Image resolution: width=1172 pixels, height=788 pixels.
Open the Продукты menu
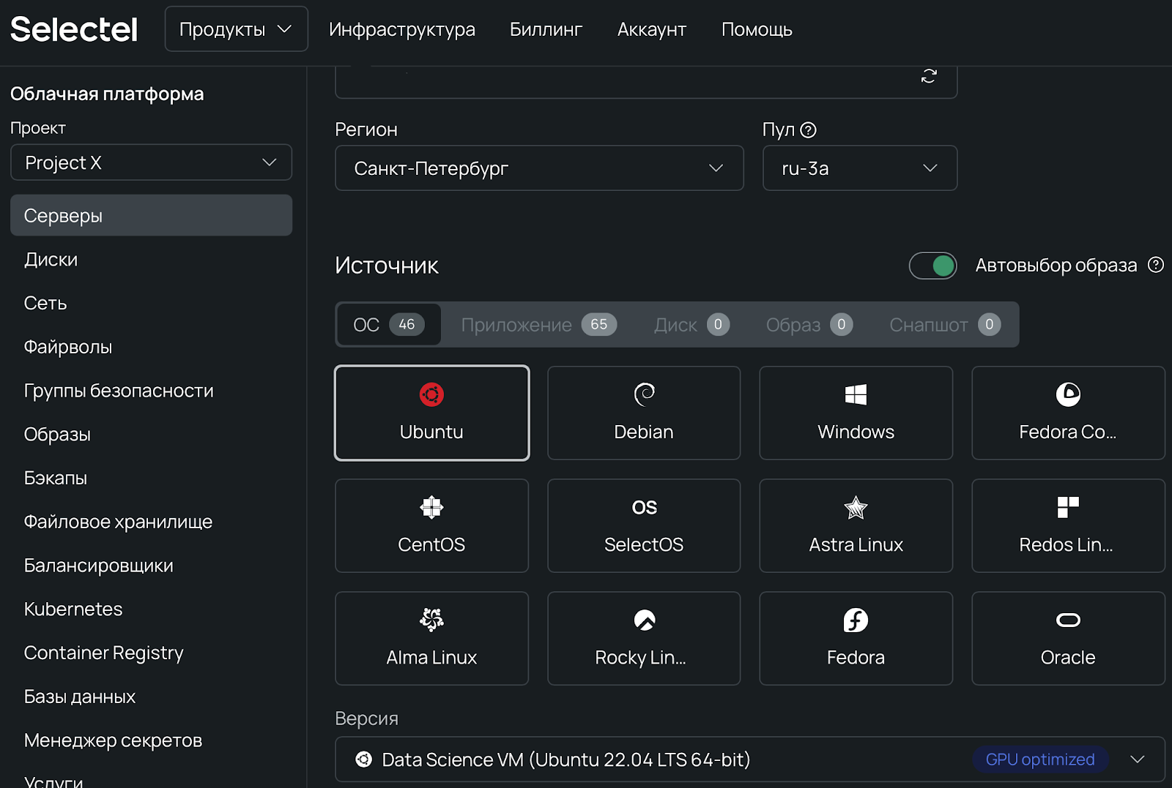click(236, 29)
